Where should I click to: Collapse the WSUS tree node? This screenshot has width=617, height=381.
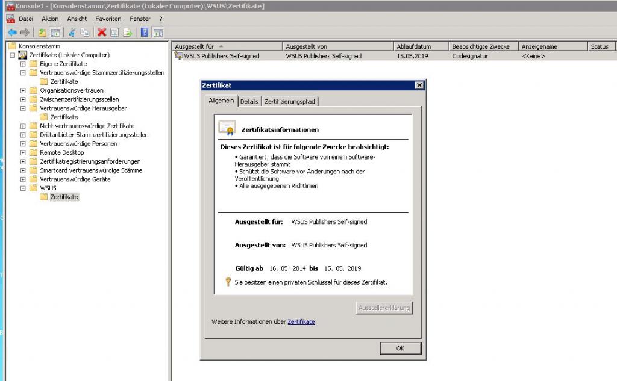tap(23, 188)
